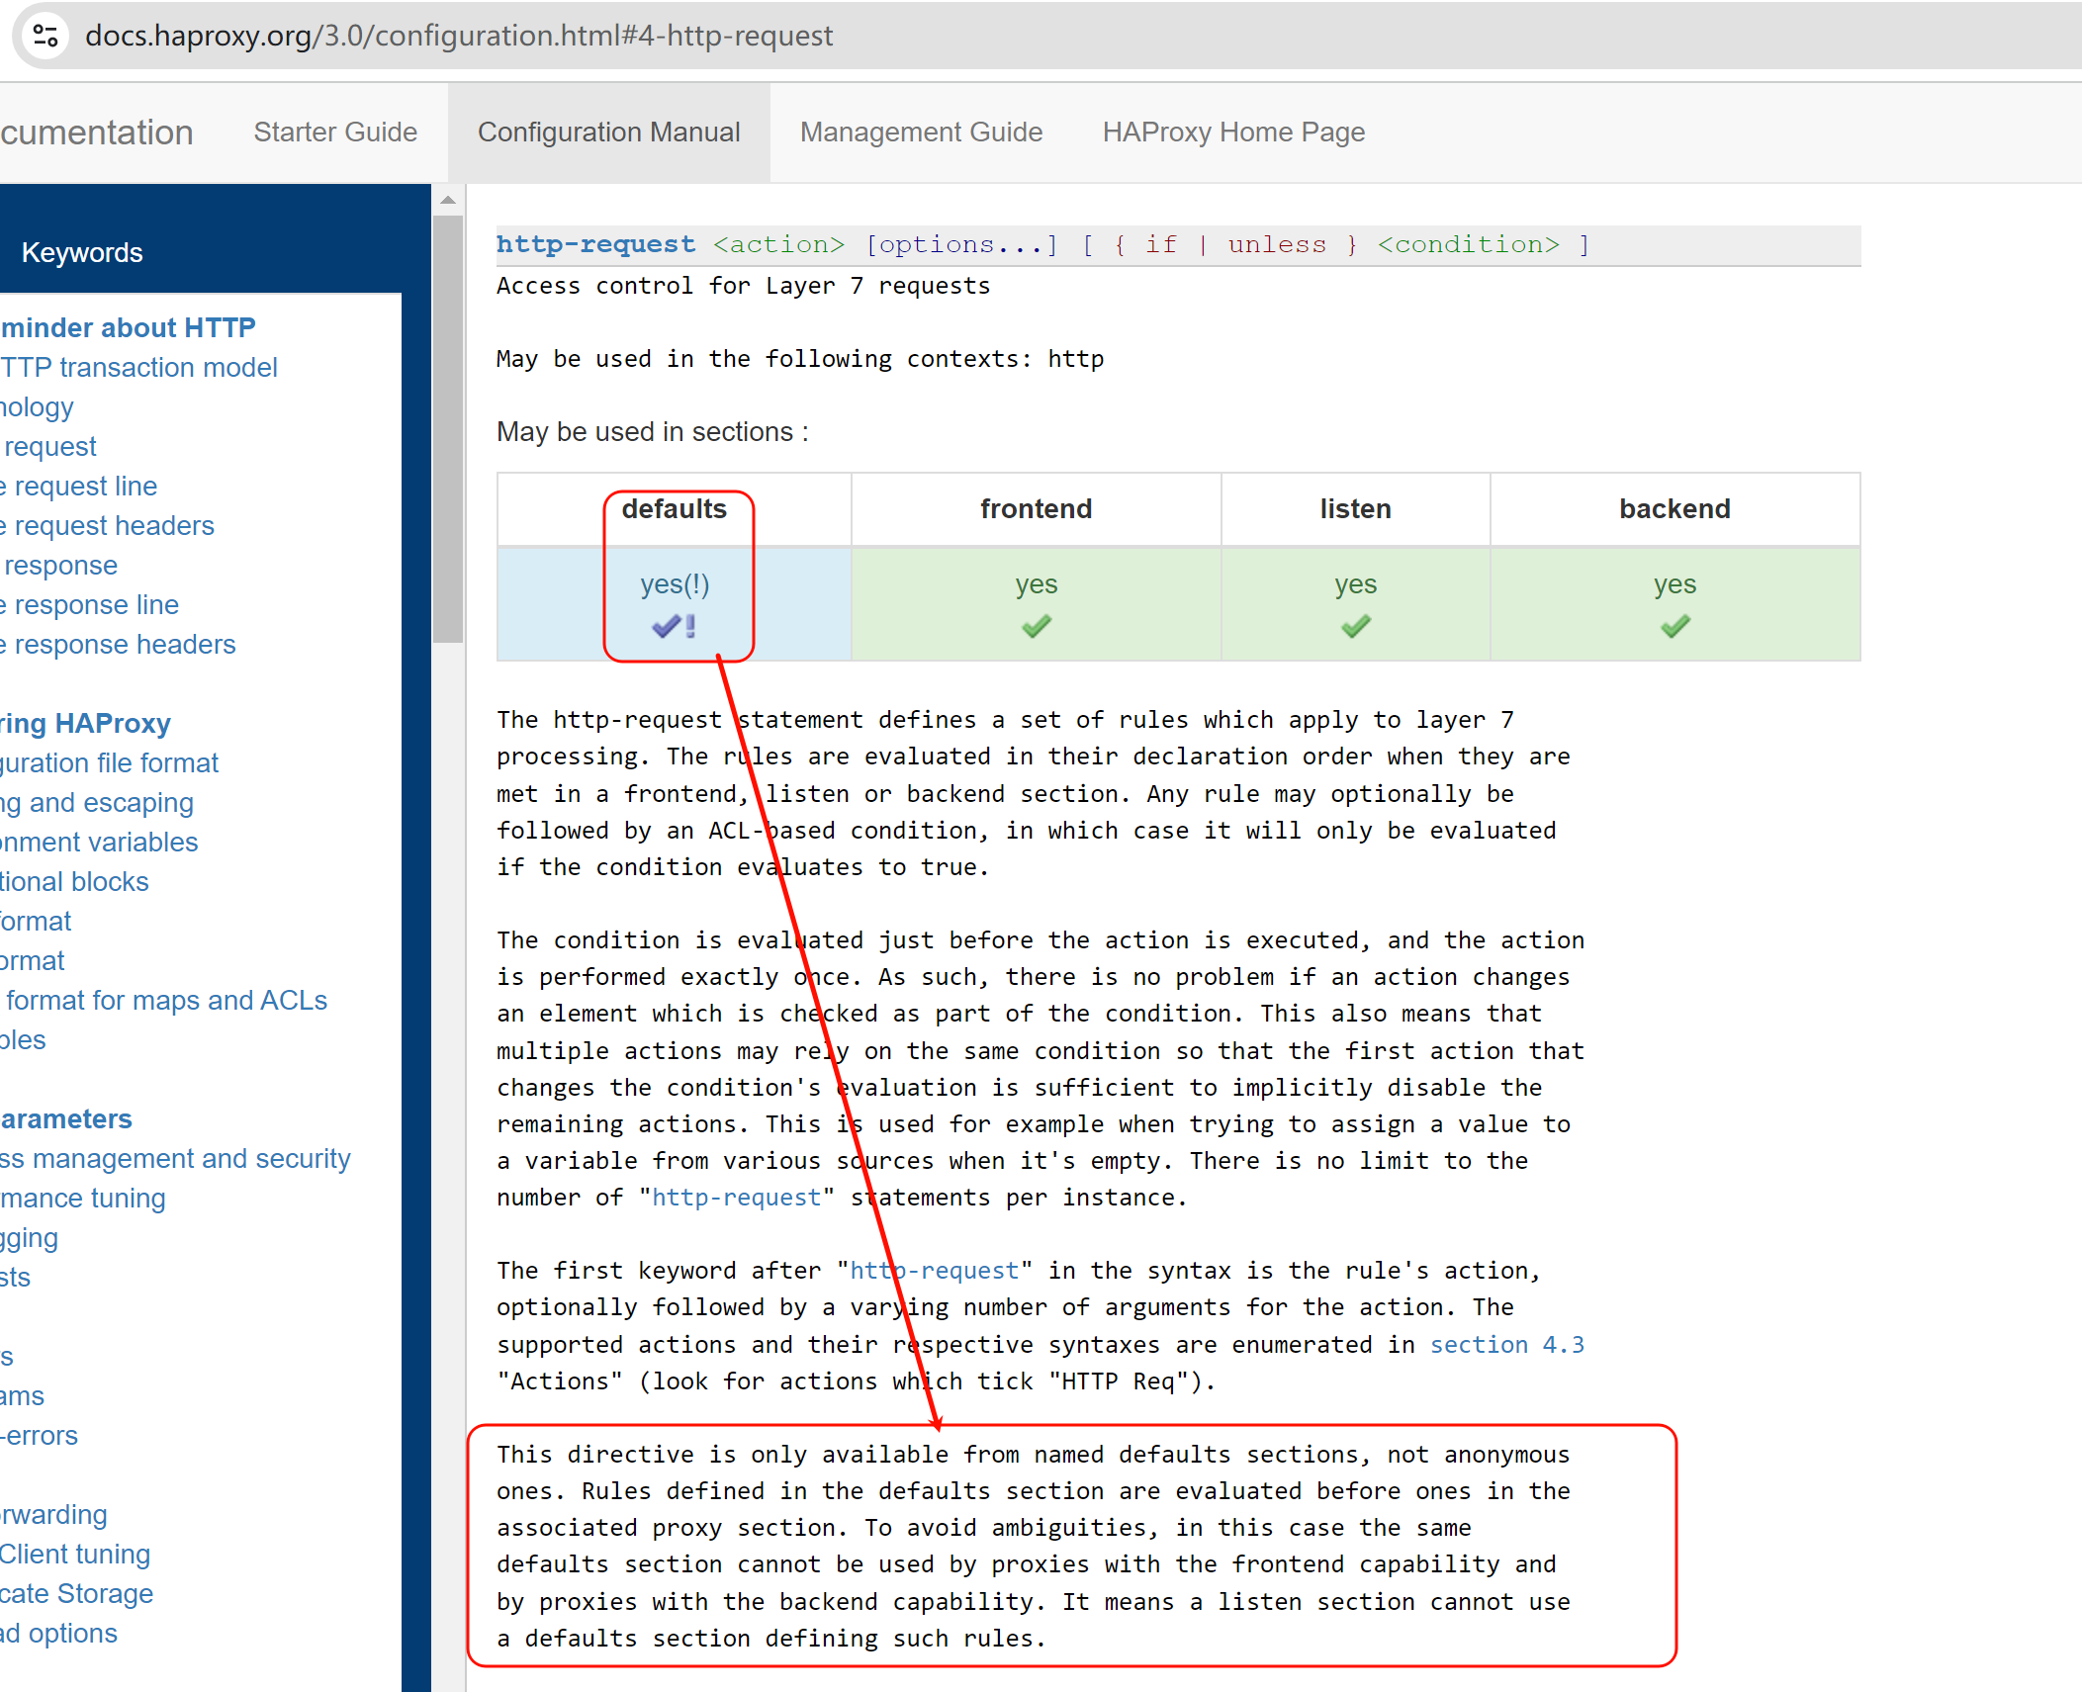The height and width of the screenshot is (1692, 2082).
Task: Click the green checkmark under backend
Action: (x=1675, y=627)
